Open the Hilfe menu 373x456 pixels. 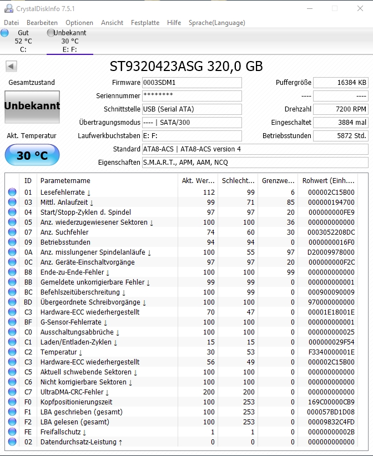174,23
